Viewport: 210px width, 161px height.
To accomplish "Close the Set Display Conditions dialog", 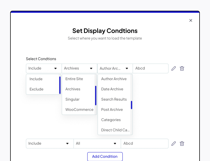I will point(191,20).
